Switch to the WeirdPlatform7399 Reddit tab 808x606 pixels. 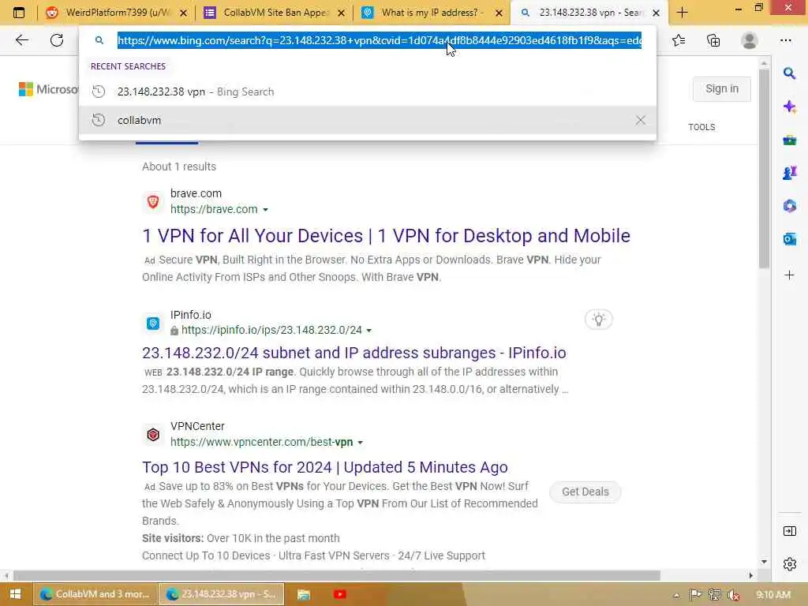pyautogui.click(x=117, y=13)
